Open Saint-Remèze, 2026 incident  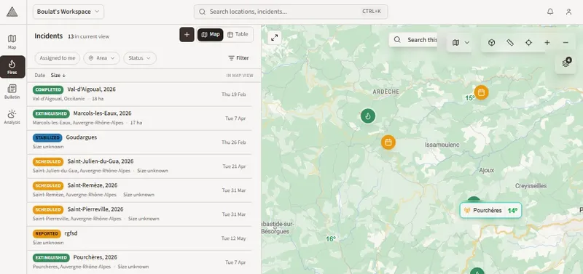pyautogui.click(x=139, y=190)
